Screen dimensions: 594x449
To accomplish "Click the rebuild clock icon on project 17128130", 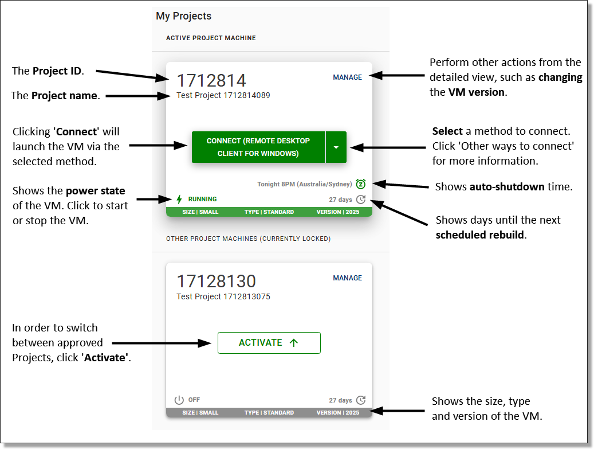I will click(x=360, y=400).
